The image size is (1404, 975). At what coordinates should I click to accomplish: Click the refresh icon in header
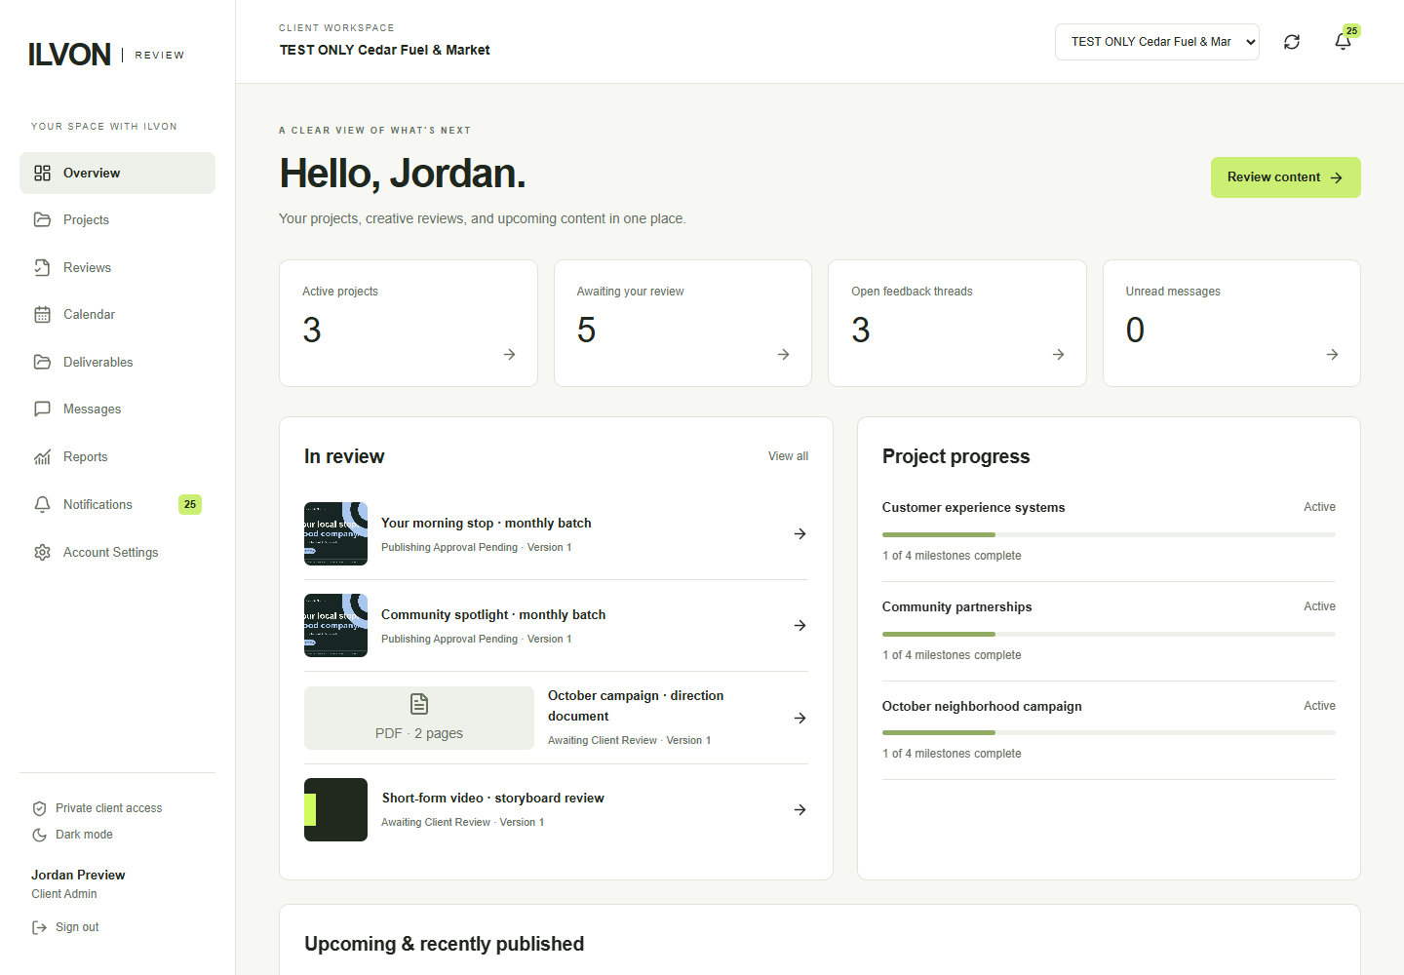point(1292,42)
